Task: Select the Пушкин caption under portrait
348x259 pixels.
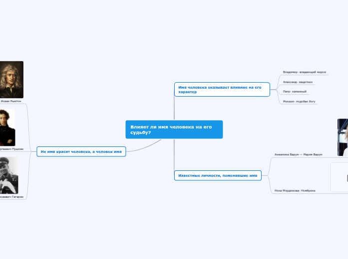Action: point(11,149)
